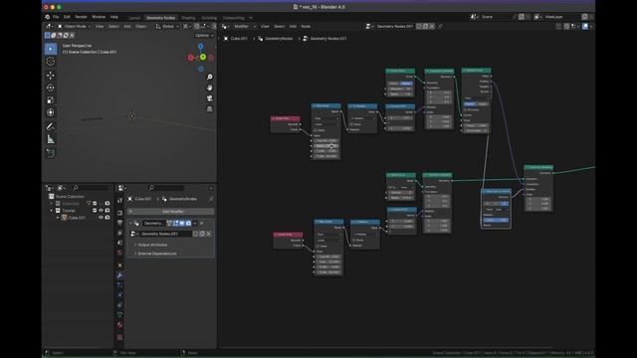
Task: Toggle camera view icon in viewport
Action: pos(210,98)
